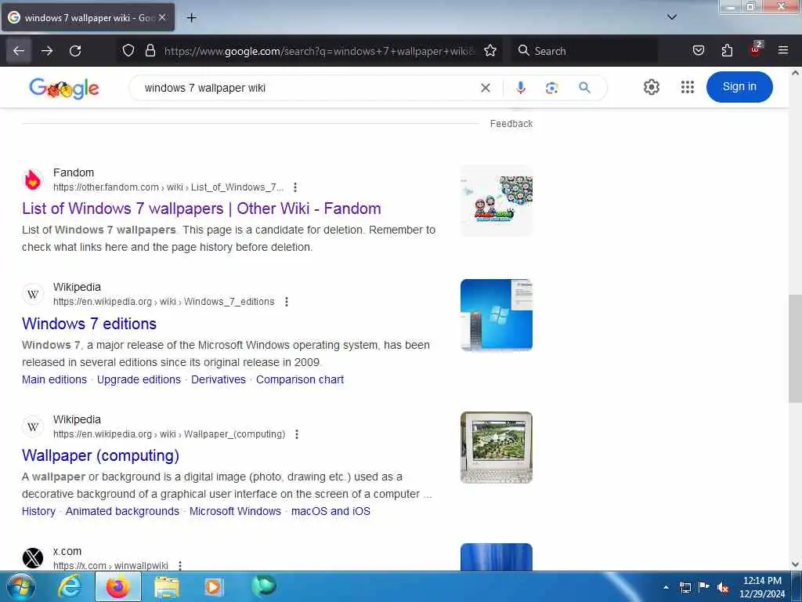Save page to Pocket icon
802x602 pixels.
click(698, 50)
